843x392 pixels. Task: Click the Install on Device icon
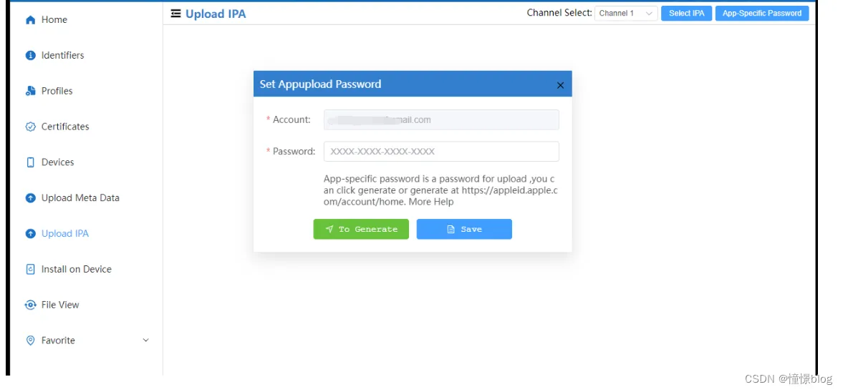(x=30, y=270)
